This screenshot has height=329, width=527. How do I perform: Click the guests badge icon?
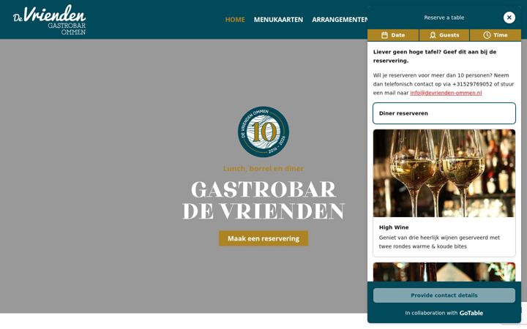(x=433, y=35)
